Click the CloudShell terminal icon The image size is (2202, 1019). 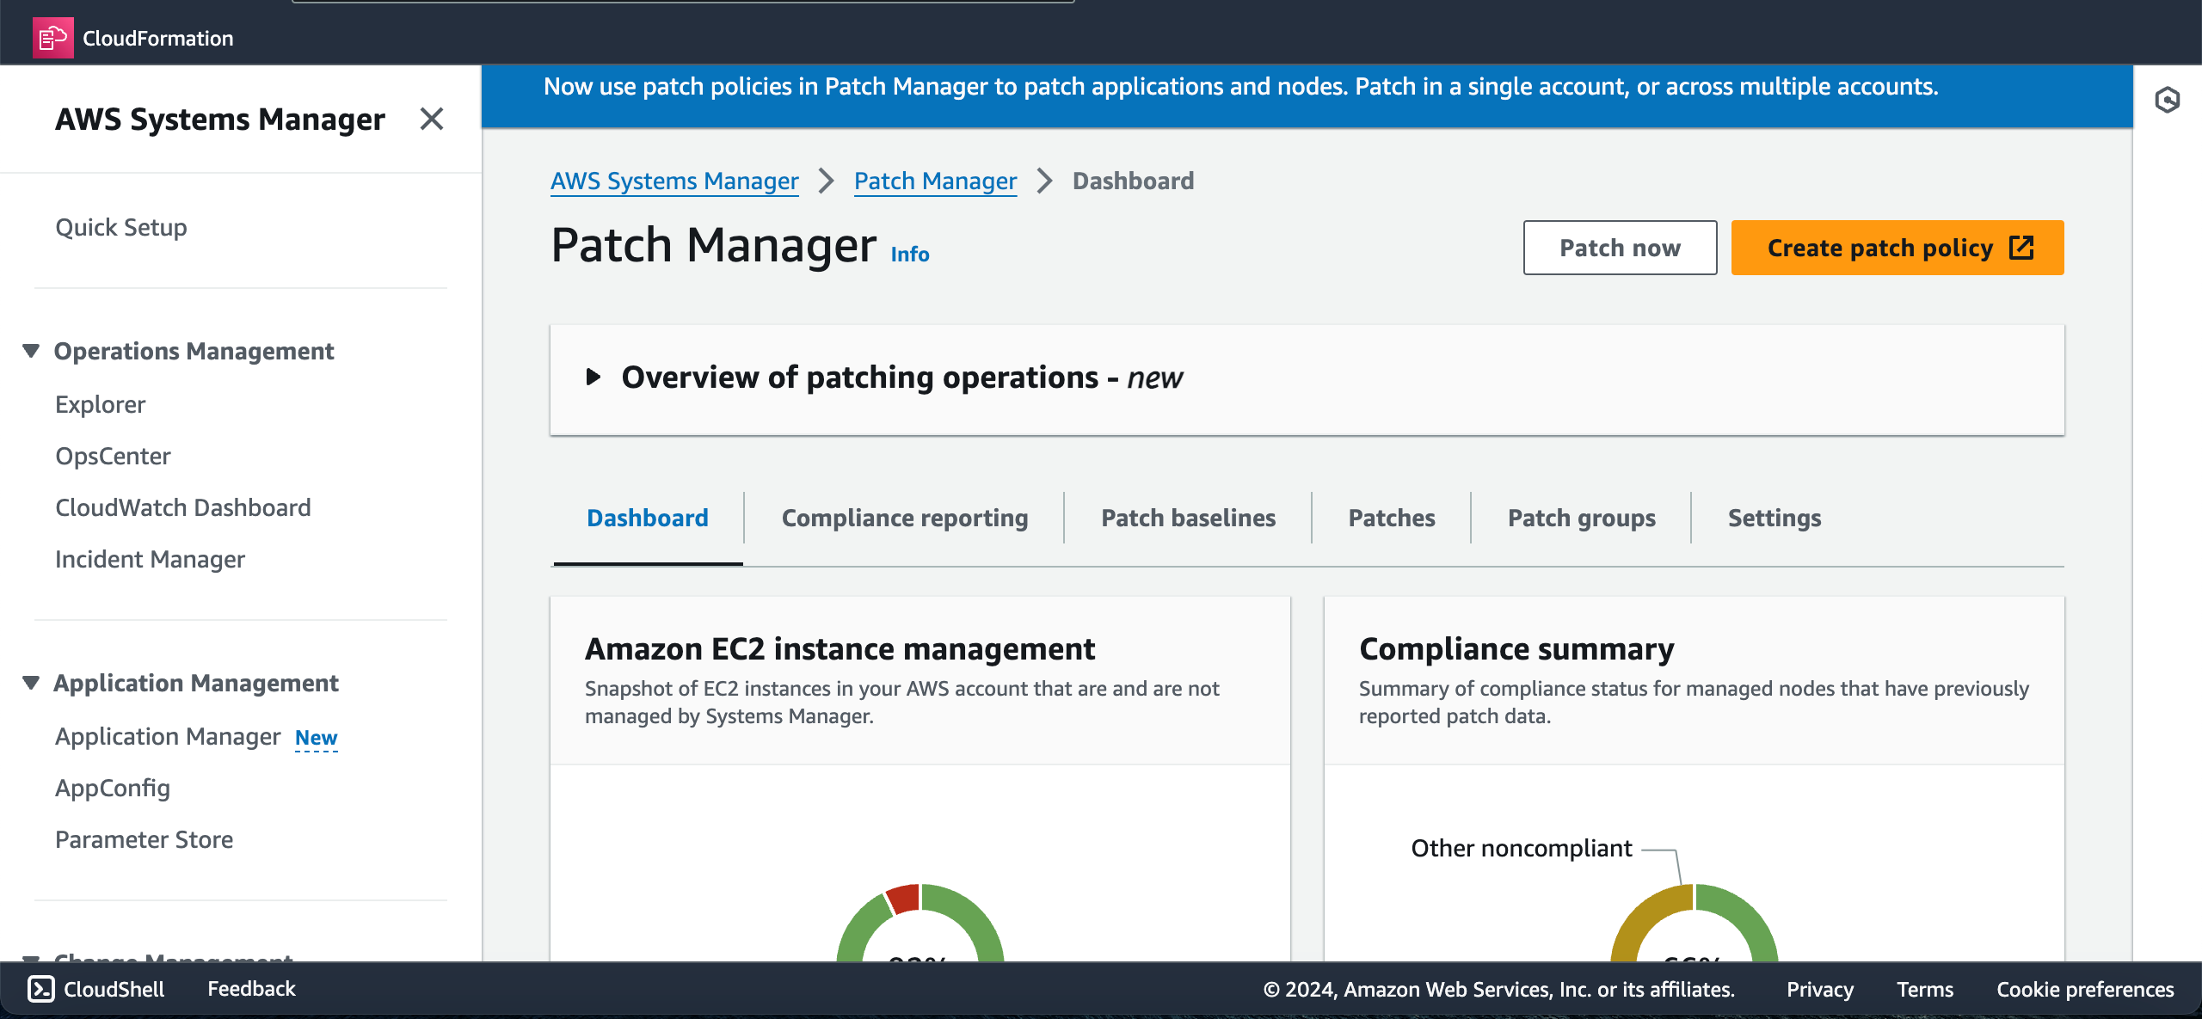tap(41, 989)
